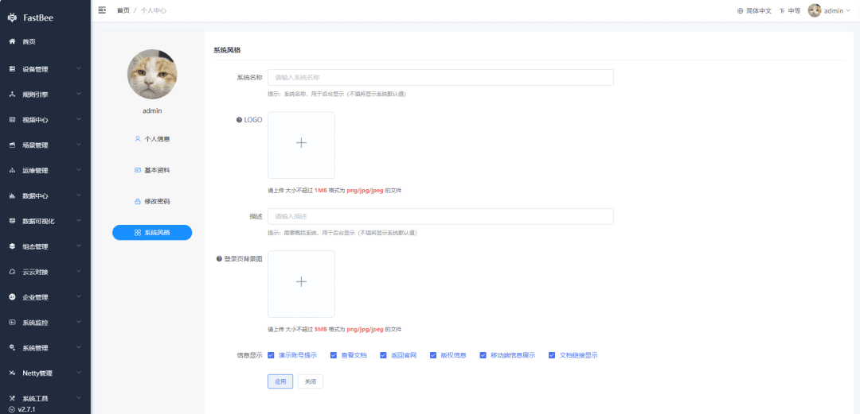Click the 系统管理 sidebar icon
The image size is (860, 414).
click(x=12, y=348)
